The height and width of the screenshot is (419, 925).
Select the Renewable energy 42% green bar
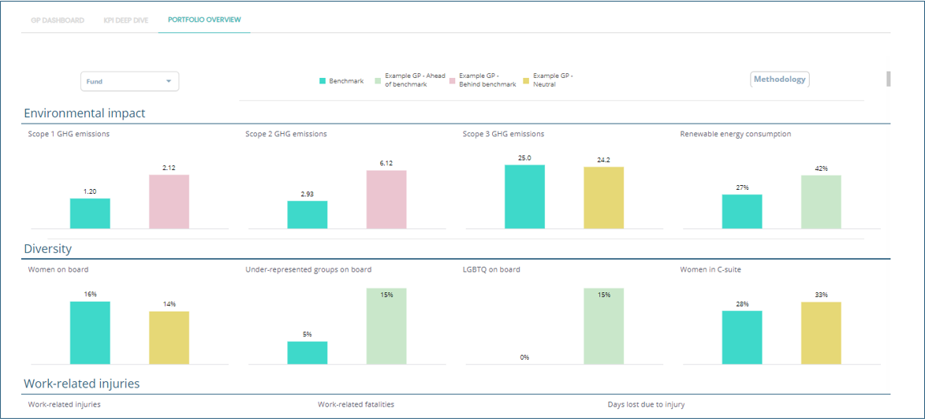click(821, 202)
